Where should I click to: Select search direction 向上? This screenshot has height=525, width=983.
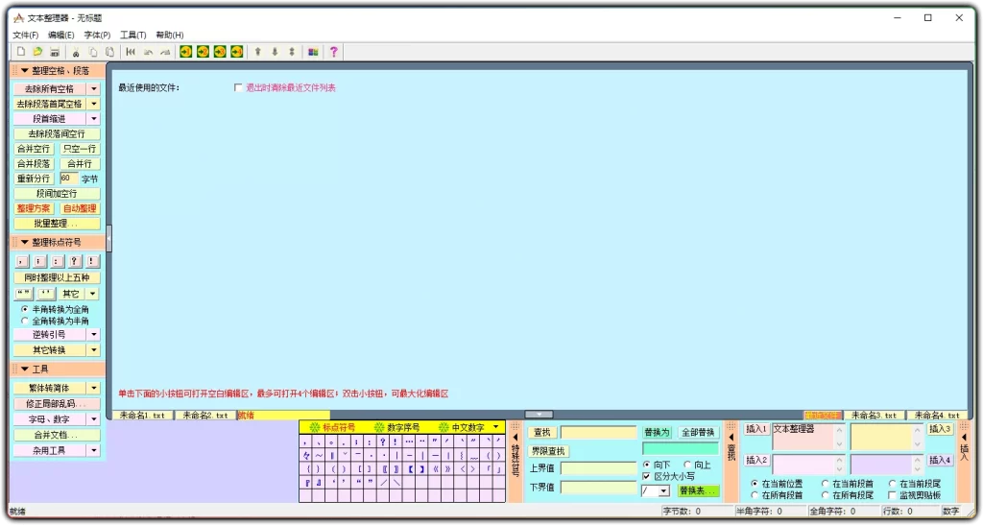tap(687, 465)
